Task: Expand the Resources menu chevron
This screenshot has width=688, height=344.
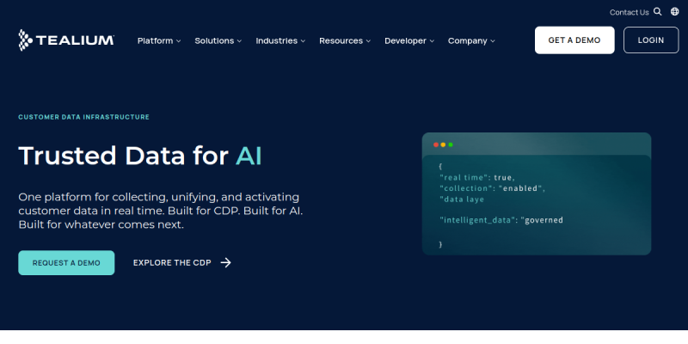Action: pos(369,41)
